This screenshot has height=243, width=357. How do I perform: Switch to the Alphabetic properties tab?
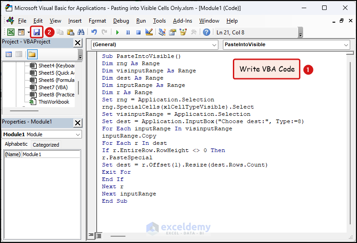[16, 144]
